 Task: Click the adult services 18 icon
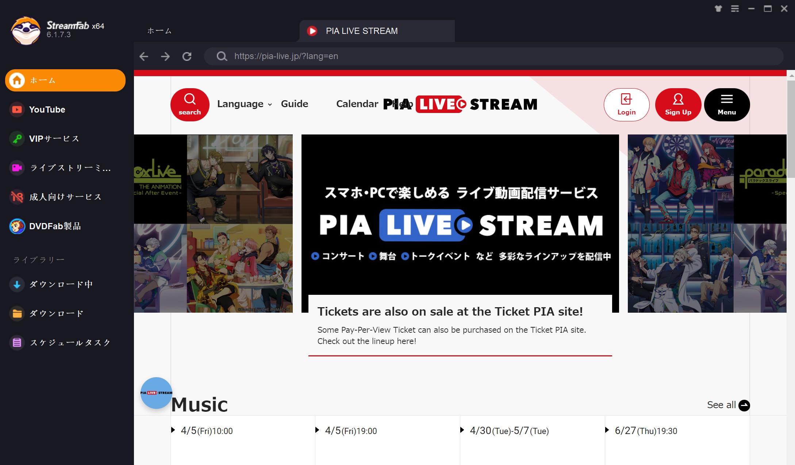point(17,197)
